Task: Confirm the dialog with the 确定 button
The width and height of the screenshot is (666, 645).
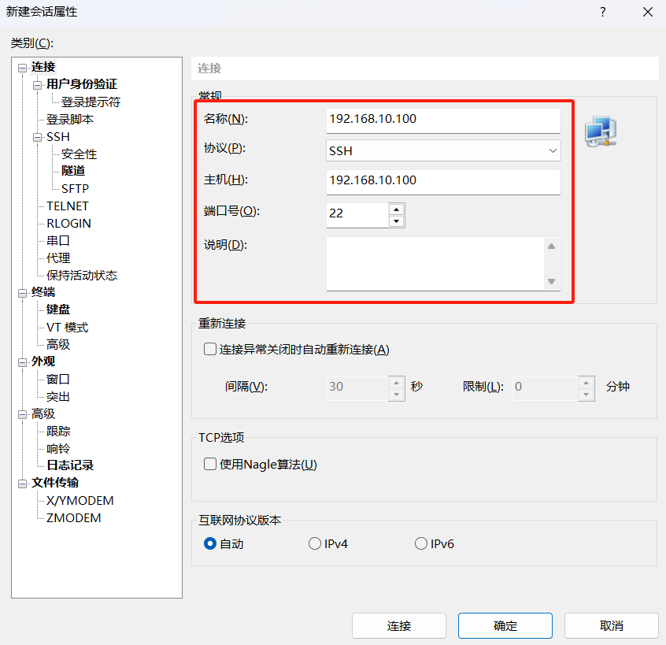Action: click(505, 625)
